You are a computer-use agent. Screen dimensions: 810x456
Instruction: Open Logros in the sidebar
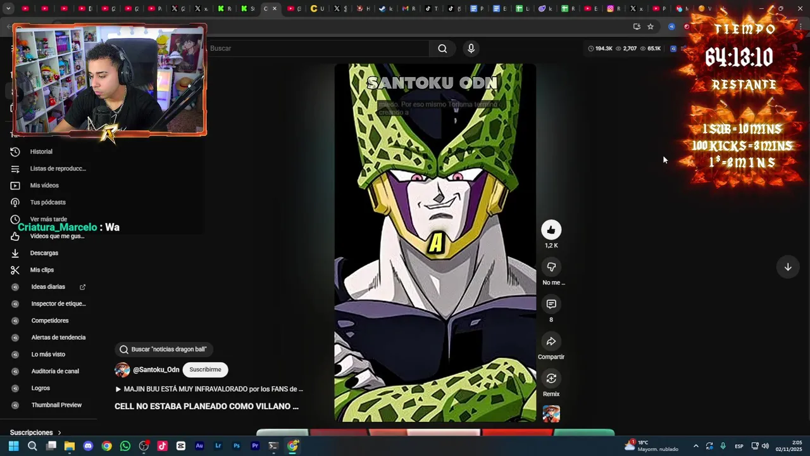tap(40, 388)
